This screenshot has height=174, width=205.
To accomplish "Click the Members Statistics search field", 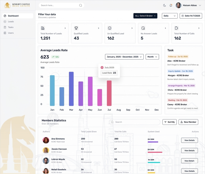I will (135, 122).
